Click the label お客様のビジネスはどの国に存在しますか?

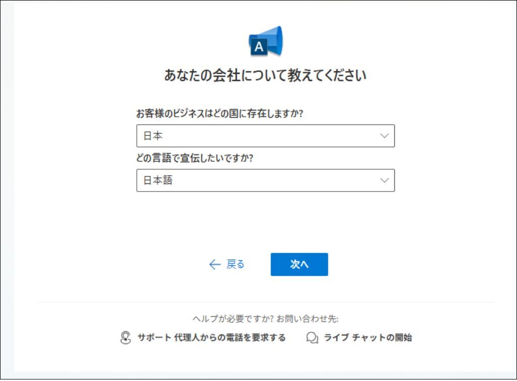tap(220, 114)
